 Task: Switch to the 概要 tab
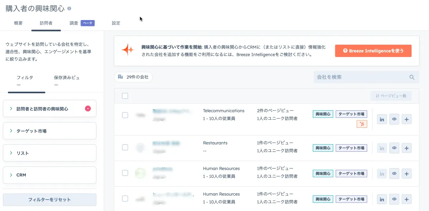point(18,23)
